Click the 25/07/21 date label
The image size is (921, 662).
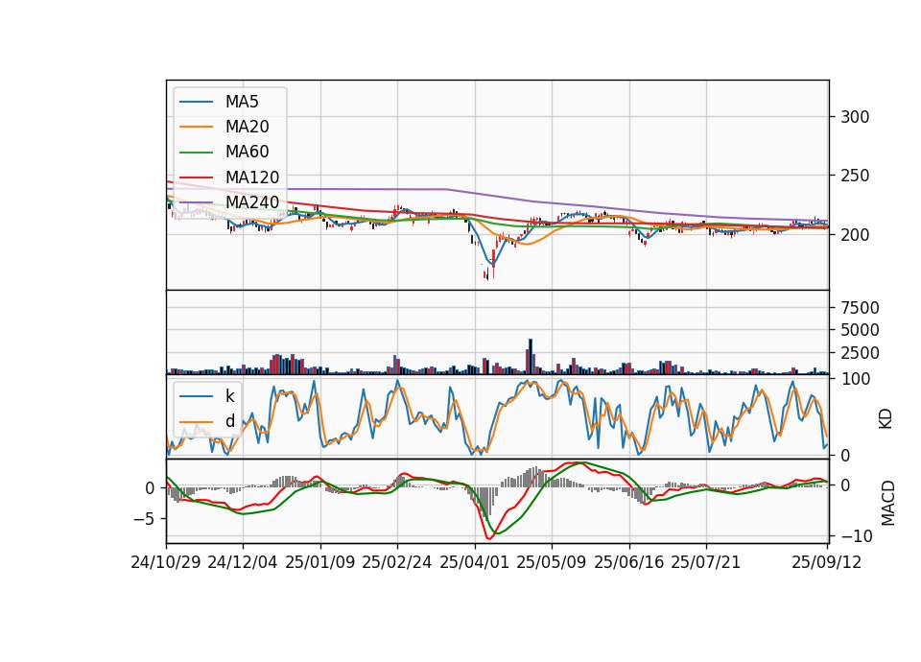705,563
